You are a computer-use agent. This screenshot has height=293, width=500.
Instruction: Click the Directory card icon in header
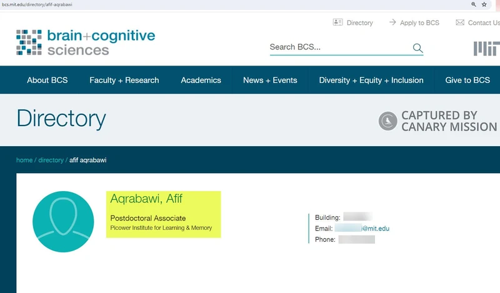[338, 22]
